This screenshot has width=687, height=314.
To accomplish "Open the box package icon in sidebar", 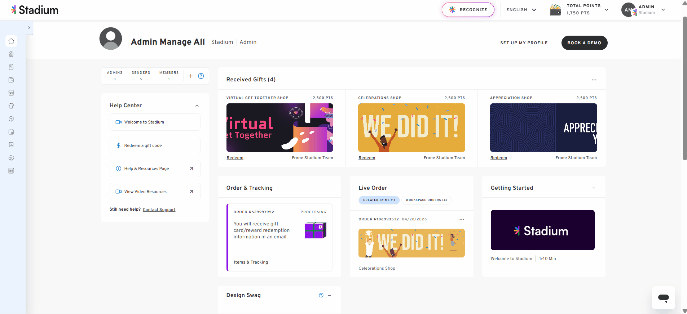I will (x=11, y=119).
